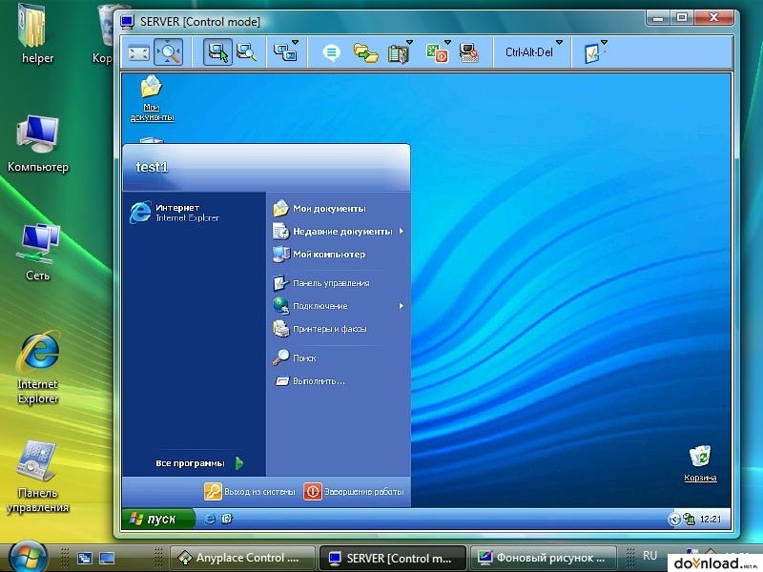763x572 pixels.
Task: Click the network computers icon in remote tray
Action: 689,520
